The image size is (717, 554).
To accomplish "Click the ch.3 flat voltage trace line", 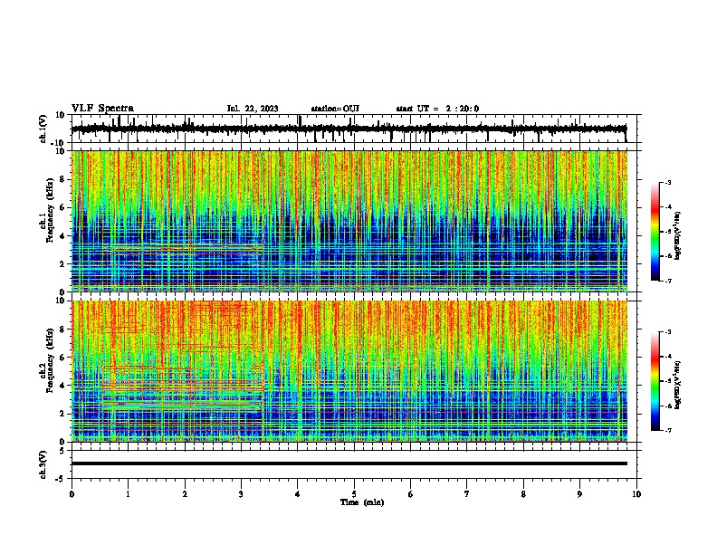I will pos(349,463).
